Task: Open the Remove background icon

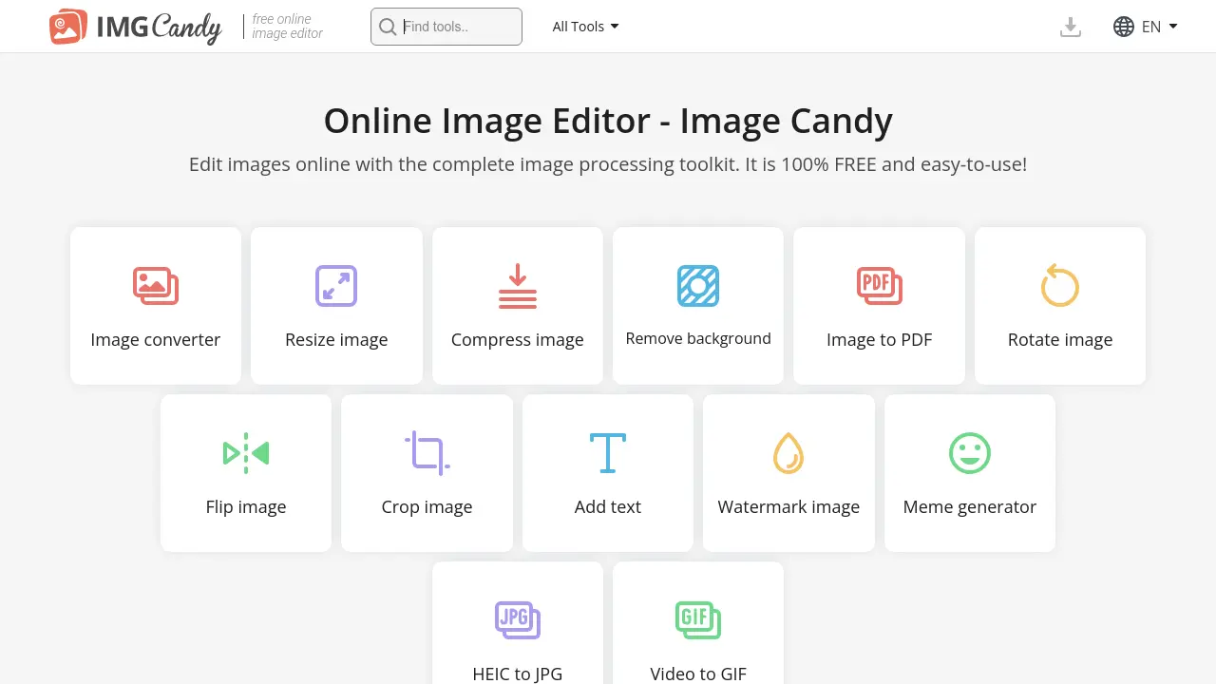Action: click(698, 286)
